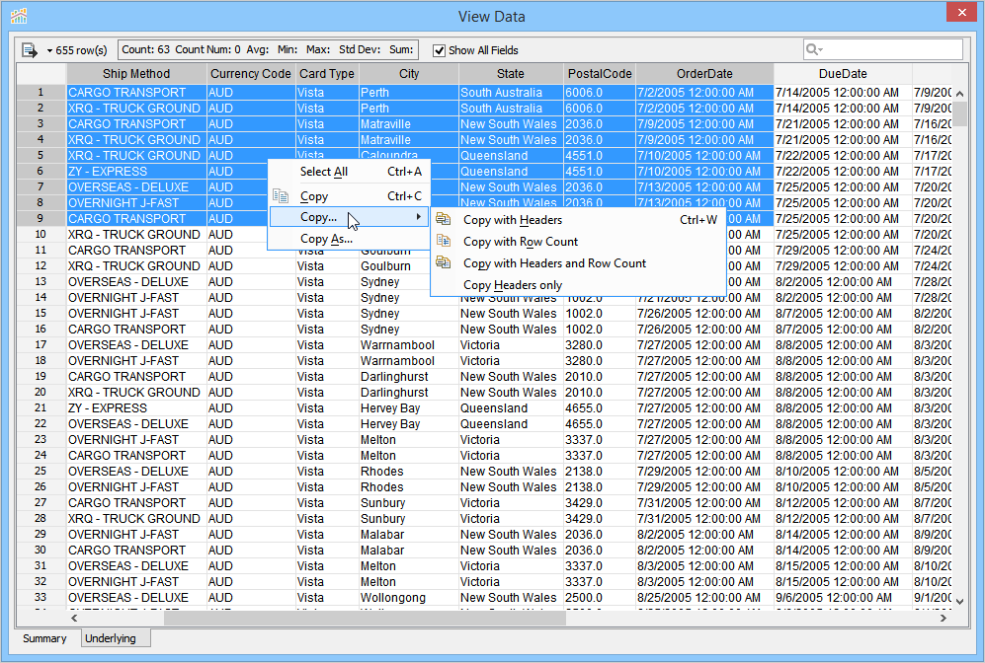Expand the Copy... submenu arrow
The width and height of the screenshot is (985, 663).
tap(418, 217)
